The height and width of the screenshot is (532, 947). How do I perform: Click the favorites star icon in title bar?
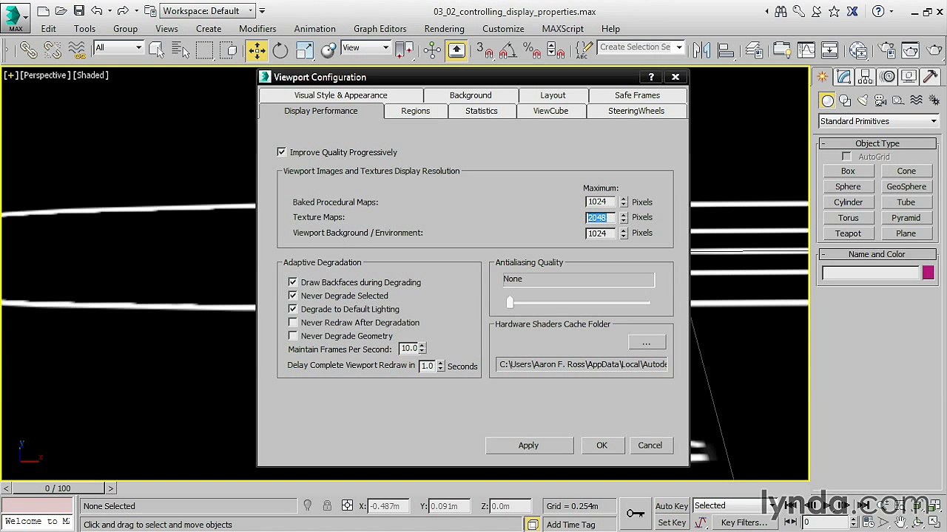tap(834, 11)
